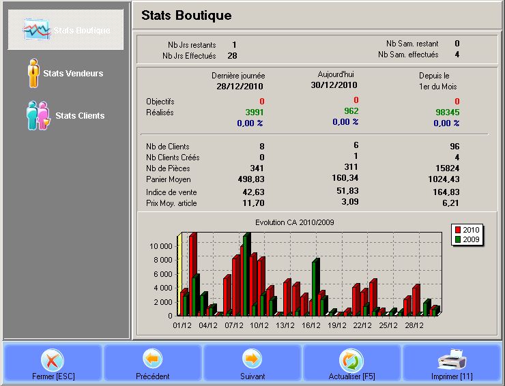Click the Imprimer [11] label
Image resolution: width=505 pixels, height=386 pixels.
click(x=452, y=376)
